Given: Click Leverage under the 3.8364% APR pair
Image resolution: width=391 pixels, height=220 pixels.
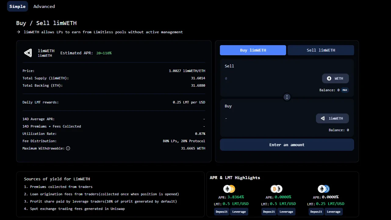Looking at the screenshot, I should (239, 212).
